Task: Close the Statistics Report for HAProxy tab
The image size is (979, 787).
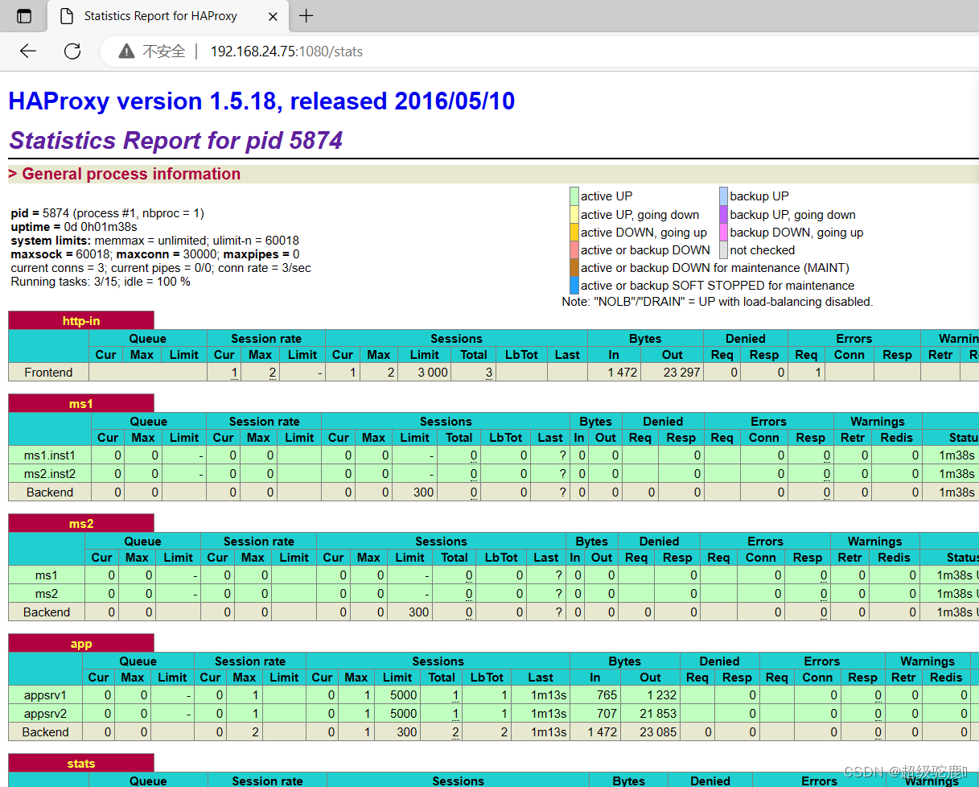Action: coord(274,16)
